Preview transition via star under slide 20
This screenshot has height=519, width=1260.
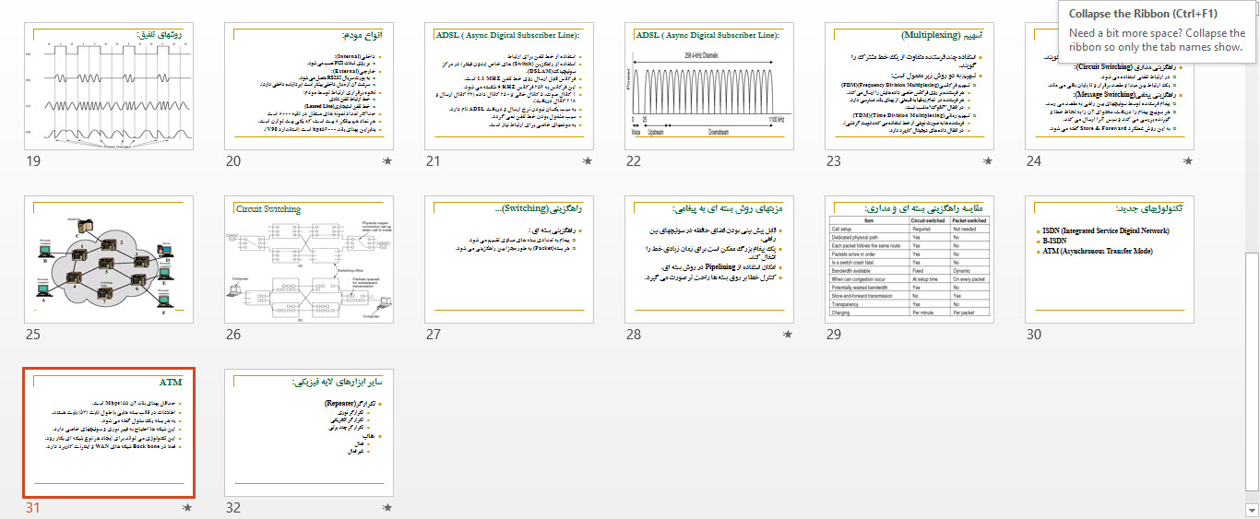tap(387, 161)
